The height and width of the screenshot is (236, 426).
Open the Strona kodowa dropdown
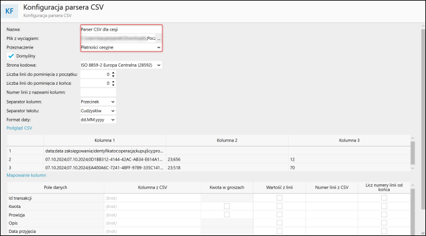(x=121, y=65)
